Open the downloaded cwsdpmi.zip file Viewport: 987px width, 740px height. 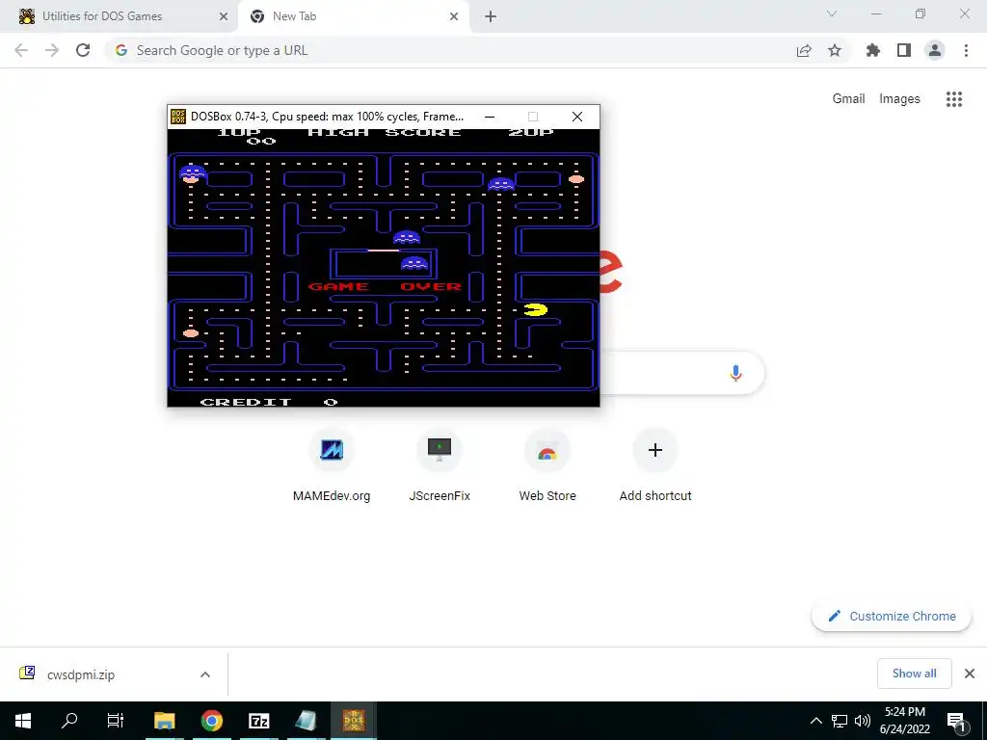tap(81, 674)
